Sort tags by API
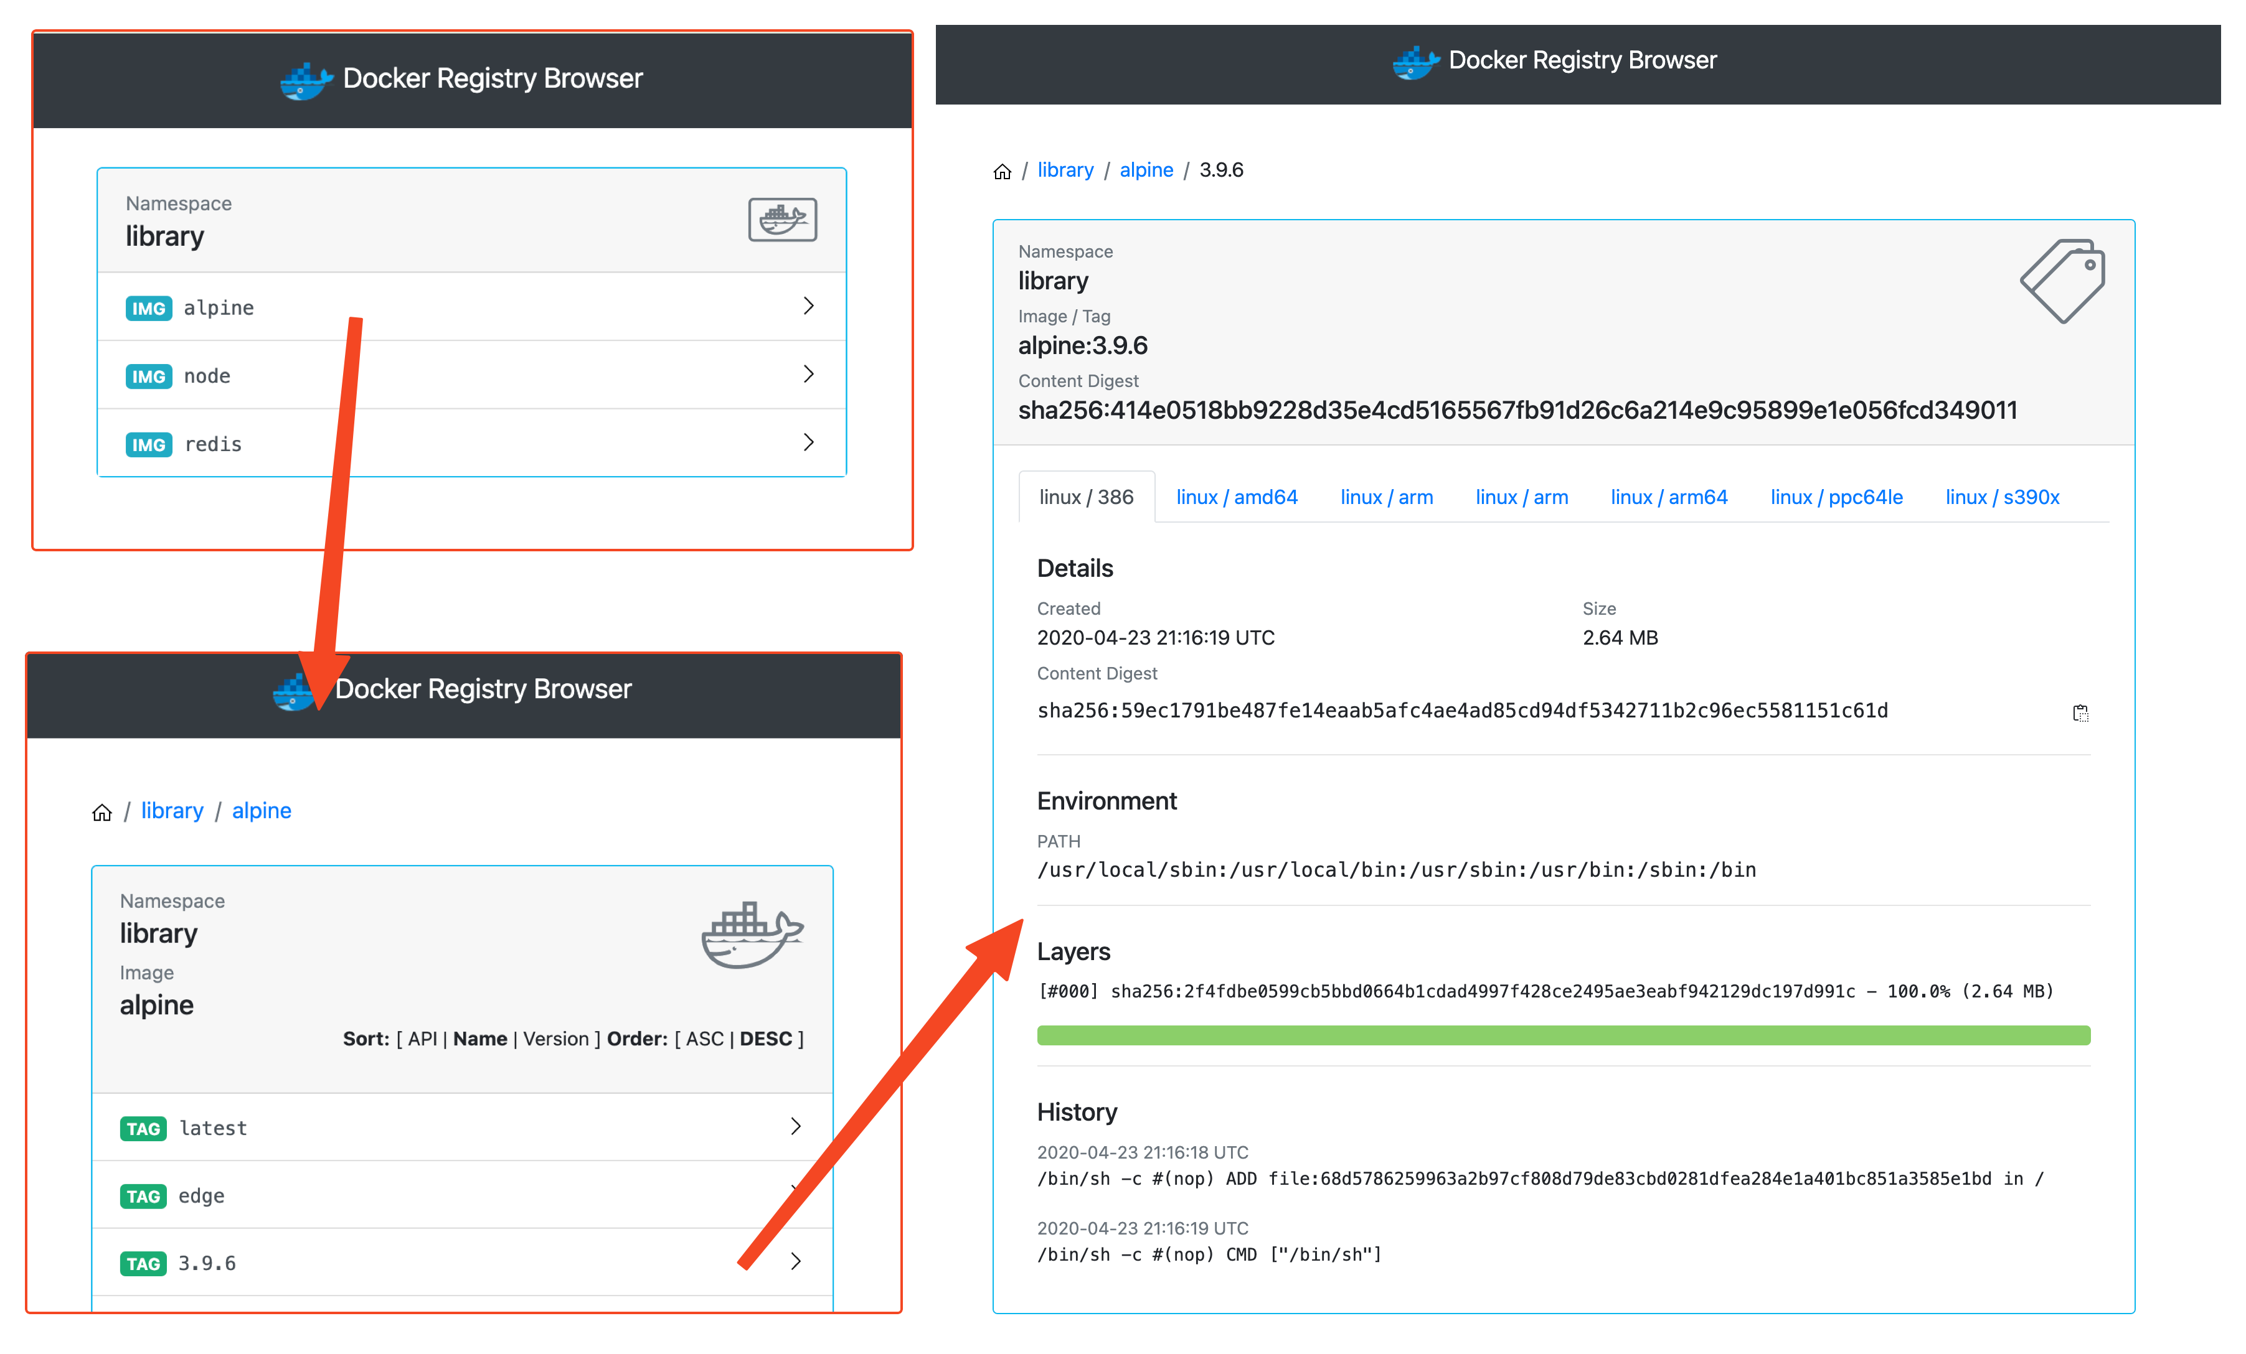Image resolution: width=2246 pixels, height=1354 pixels. (x=422, y=1039)
